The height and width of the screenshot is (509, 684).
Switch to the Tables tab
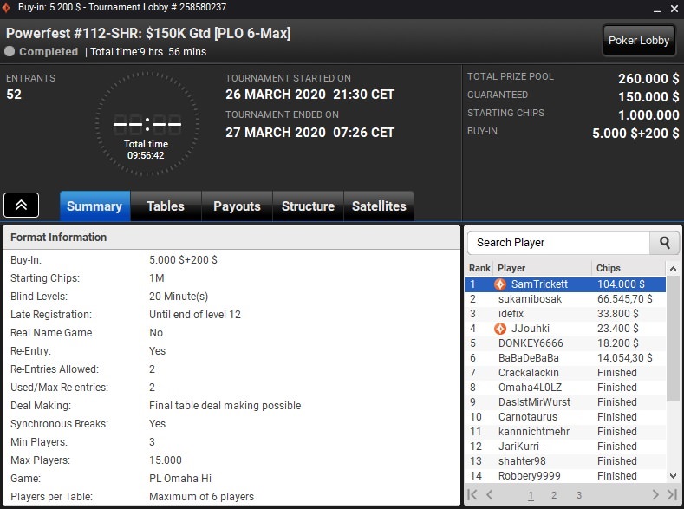166,206
